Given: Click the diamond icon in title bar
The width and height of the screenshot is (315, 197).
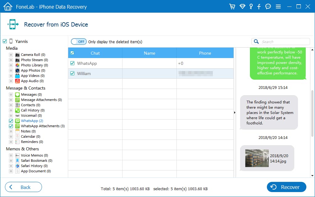Looking at the screenshot, I should tap(242, 6).
